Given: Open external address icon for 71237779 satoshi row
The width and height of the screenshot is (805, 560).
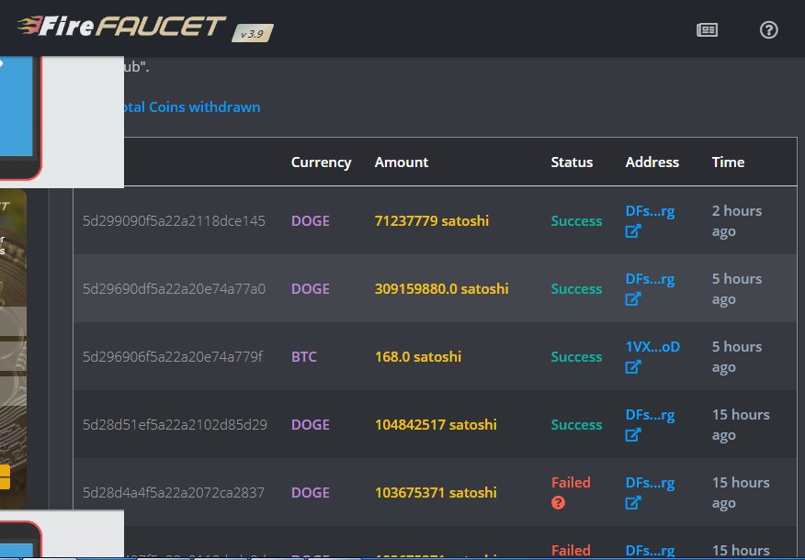Looking at the screenshot, I should (x=633, y=231).
